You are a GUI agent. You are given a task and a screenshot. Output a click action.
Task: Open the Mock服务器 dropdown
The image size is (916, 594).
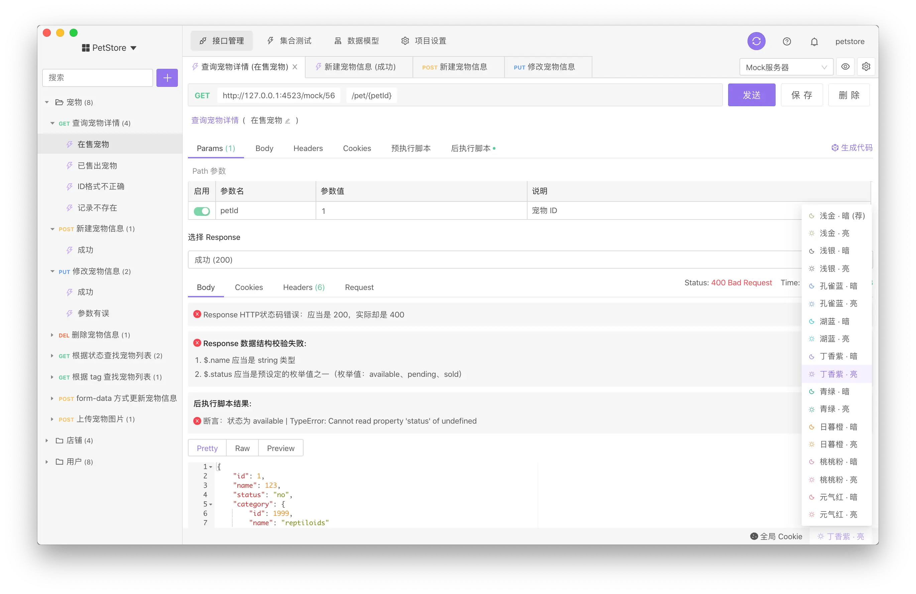pos(786,66)
